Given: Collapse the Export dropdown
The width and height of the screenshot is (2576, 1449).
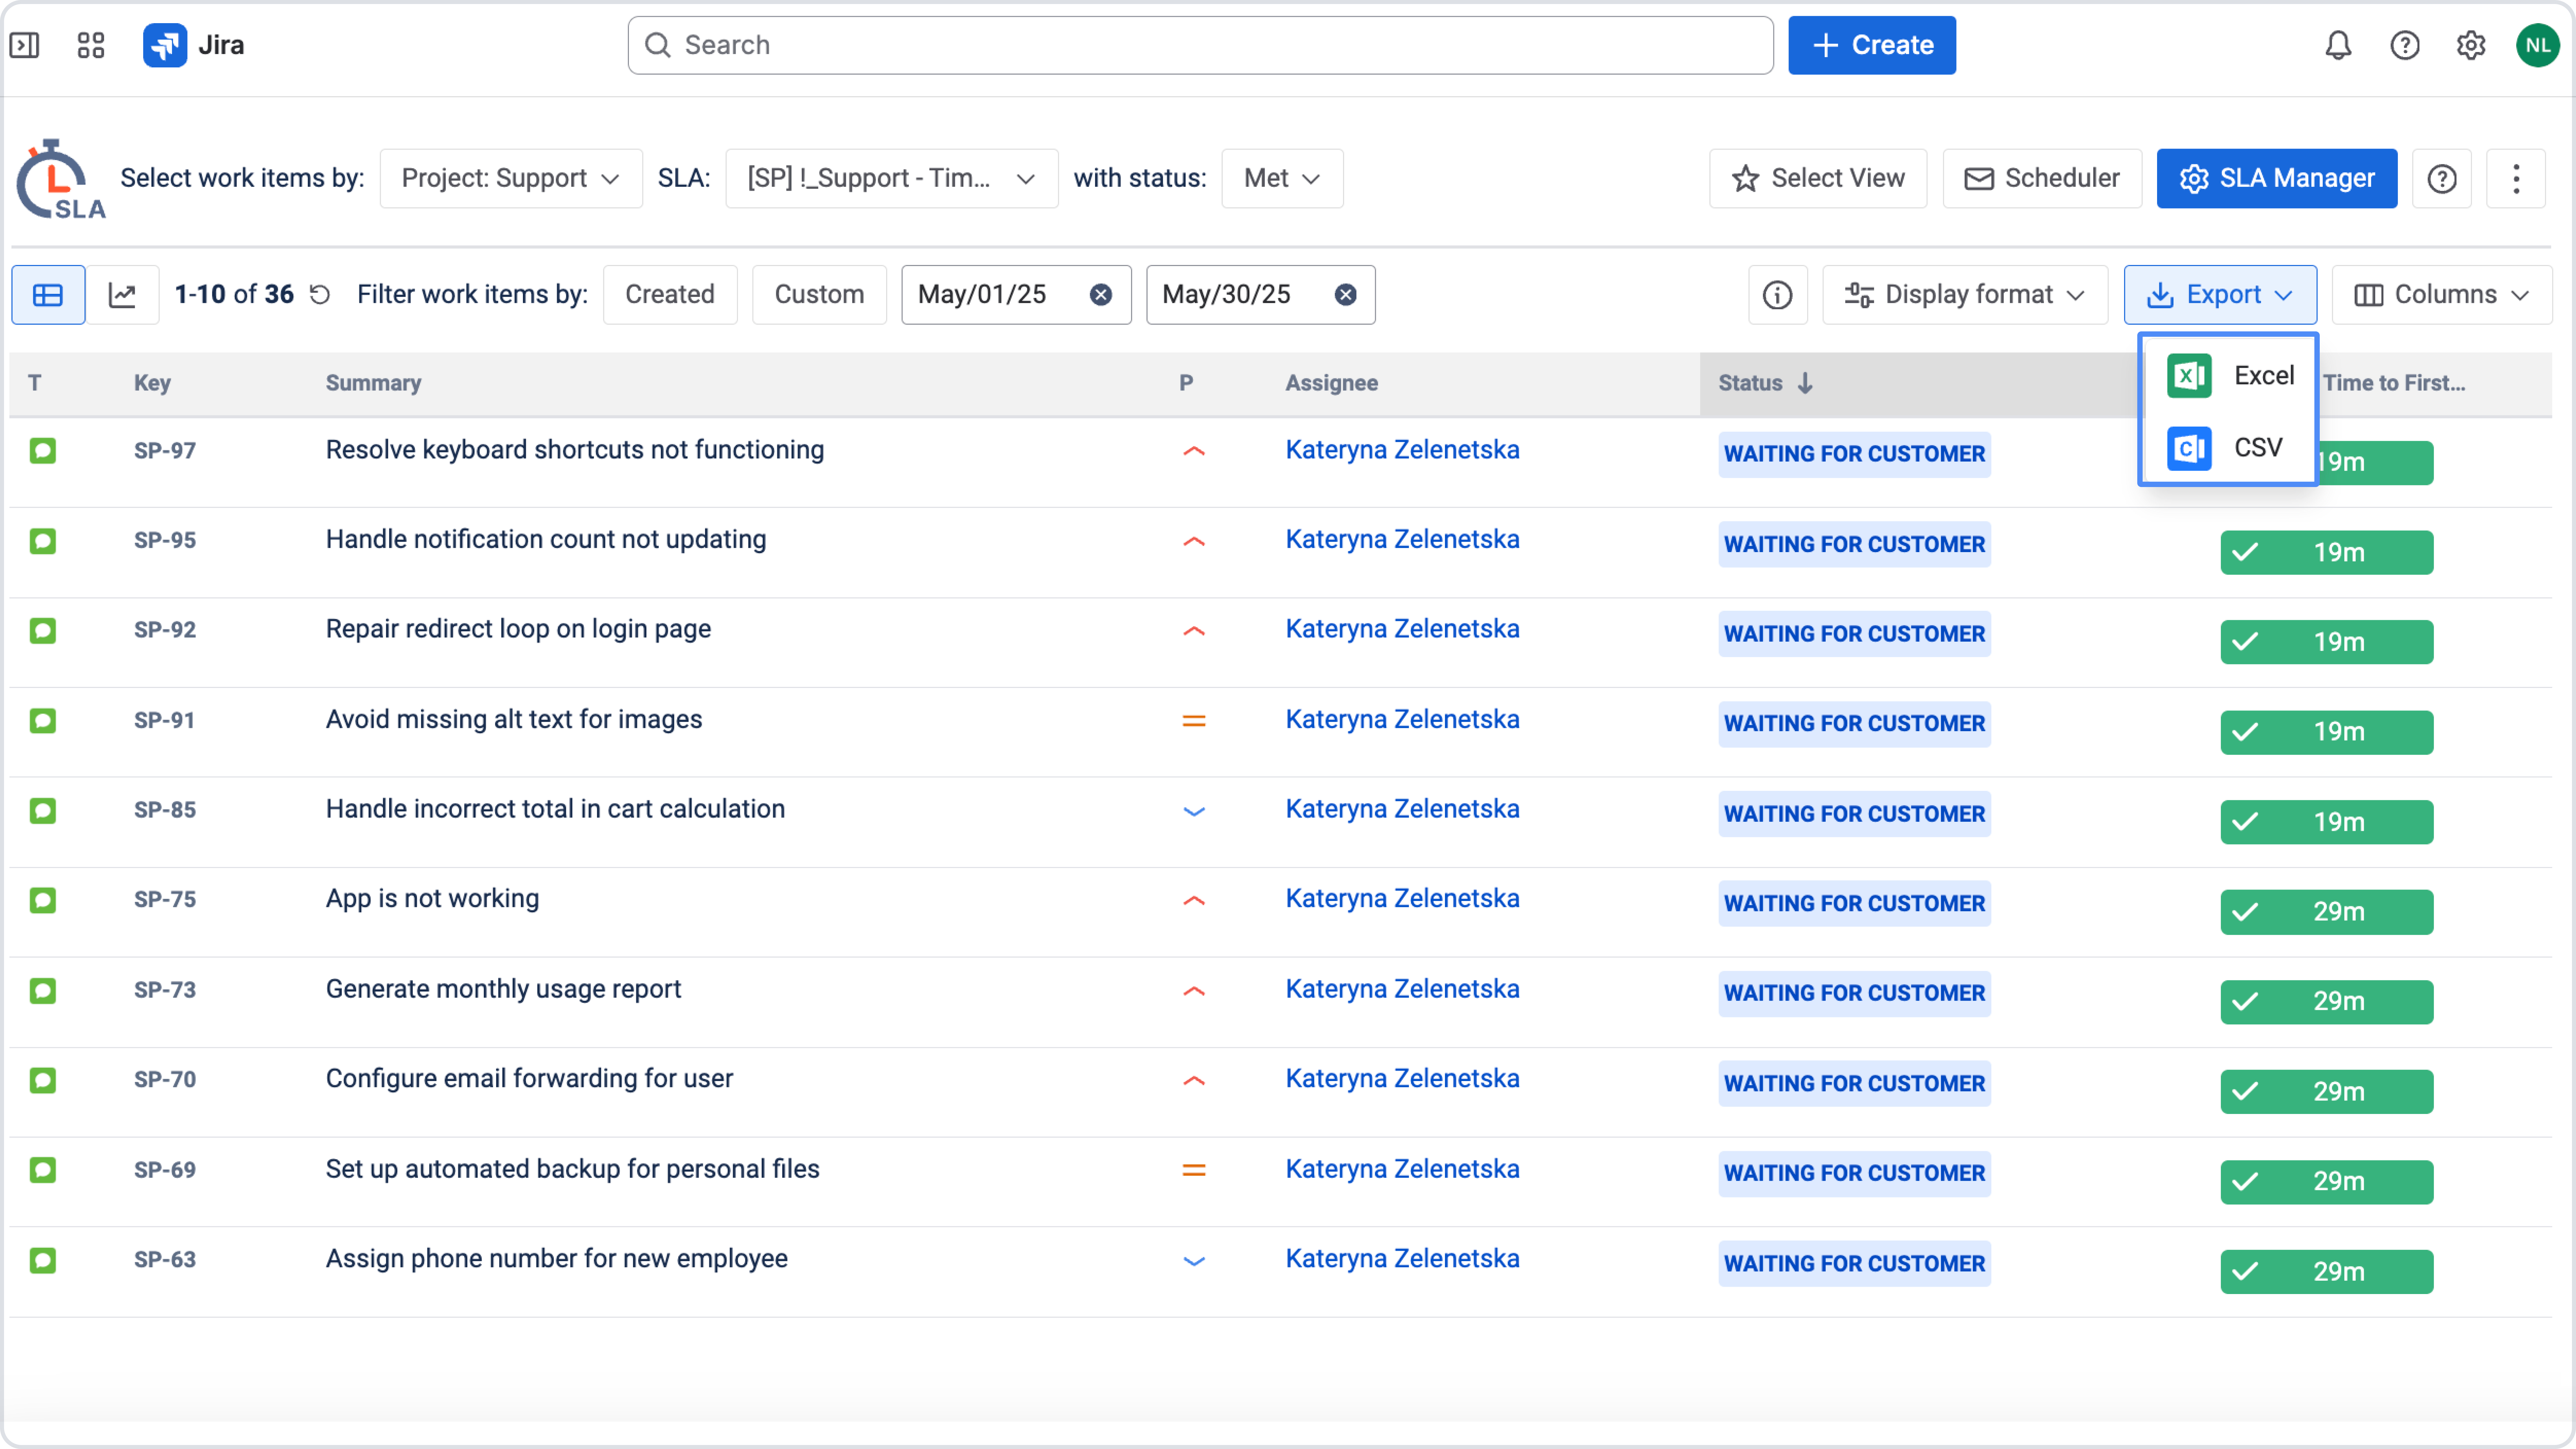Looking at the screenshot, I should (2220, 295).
